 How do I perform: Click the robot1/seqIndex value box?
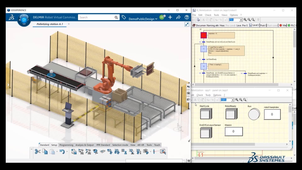tap(272, 114)
